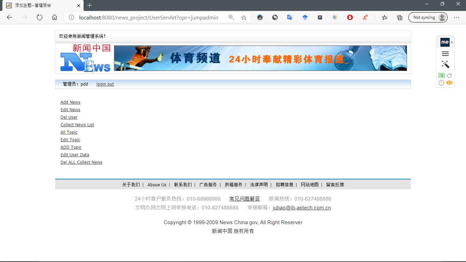Click 关于我们 in the footer bar
The width and height of the screenshot is (466, 262).
click(x=131, y=185)
